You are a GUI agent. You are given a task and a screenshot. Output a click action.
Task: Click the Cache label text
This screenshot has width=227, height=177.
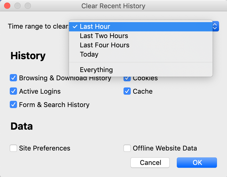(143, 91)
